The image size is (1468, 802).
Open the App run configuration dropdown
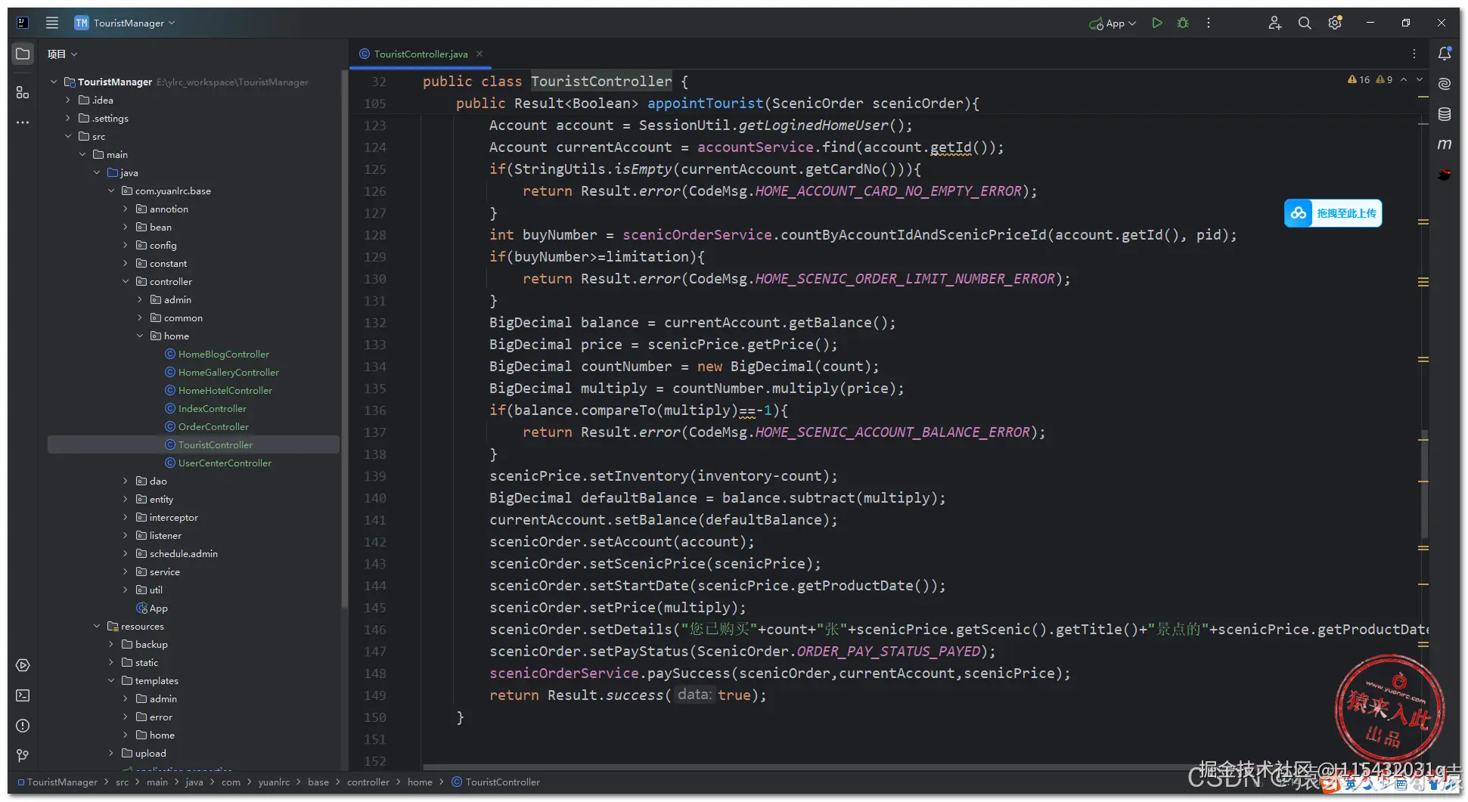click(1113, 23)
